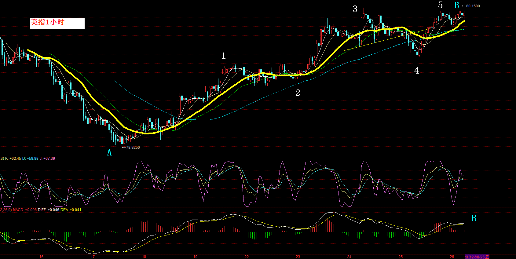Select the high price label 80.1580

click(x=473, y=6)
